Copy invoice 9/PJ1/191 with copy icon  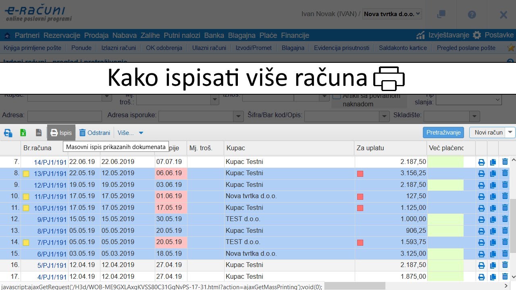click(x=493, y=220)
